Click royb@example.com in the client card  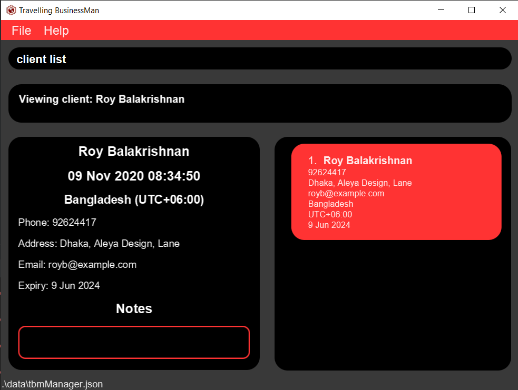coord(346,194)
